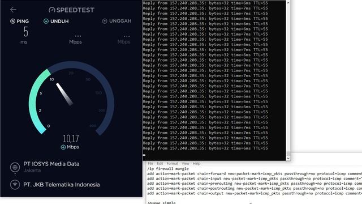Screen dimensions: 362x204
Task: Click the speedometer gauge needle
Action: pyautogui.click(x=64, y=94)
